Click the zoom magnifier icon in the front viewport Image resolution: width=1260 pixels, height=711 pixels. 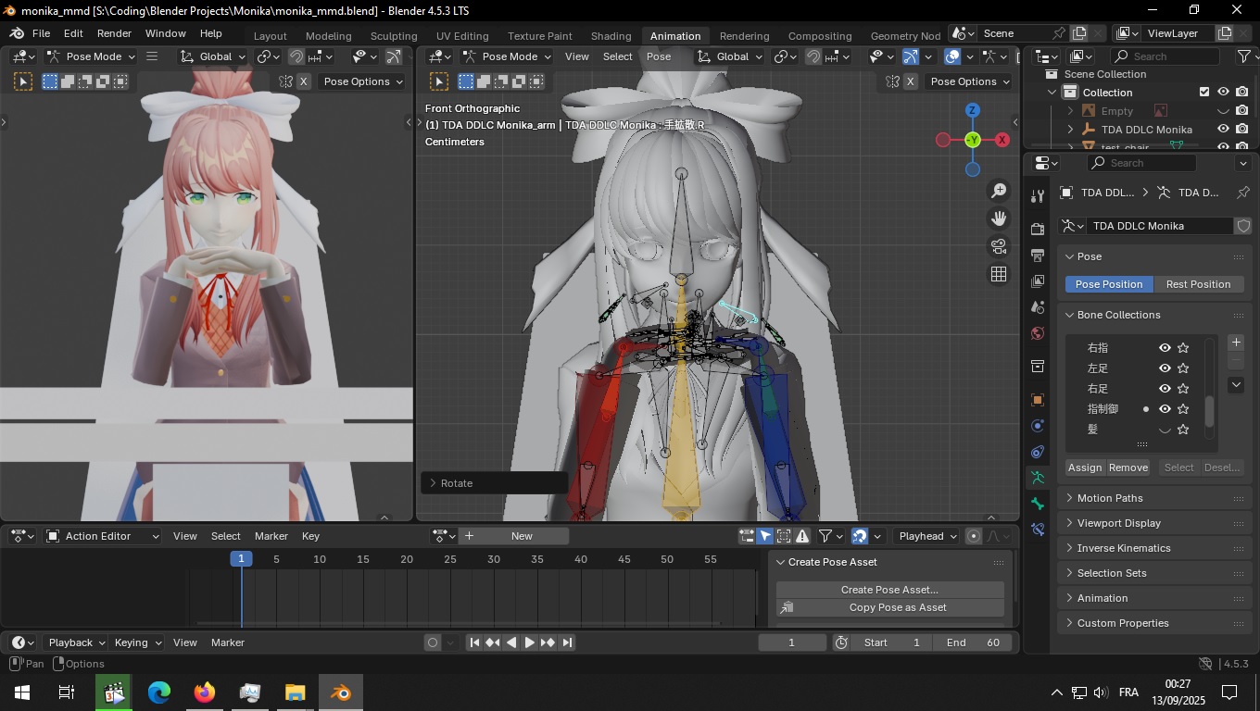coord(999,191)
